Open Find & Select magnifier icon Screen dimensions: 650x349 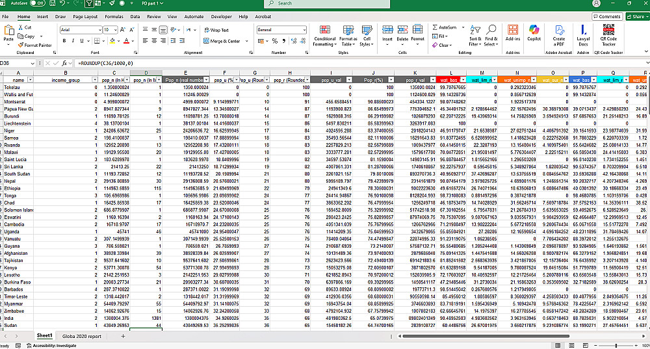click(x=491, y=29)
